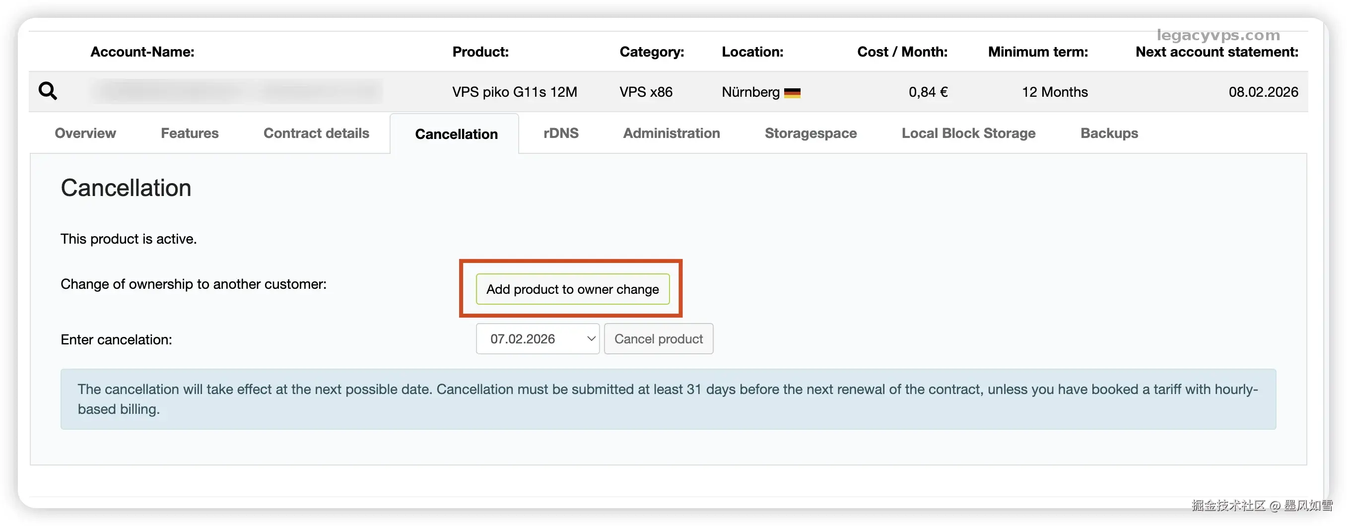
Task: Open the cancellation date dropdown
Action: click(537, 339)
